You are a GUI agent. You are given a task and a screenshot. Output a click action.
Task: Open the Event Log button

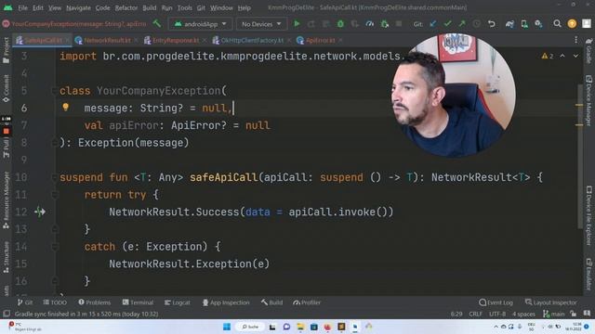click(496, 302)
